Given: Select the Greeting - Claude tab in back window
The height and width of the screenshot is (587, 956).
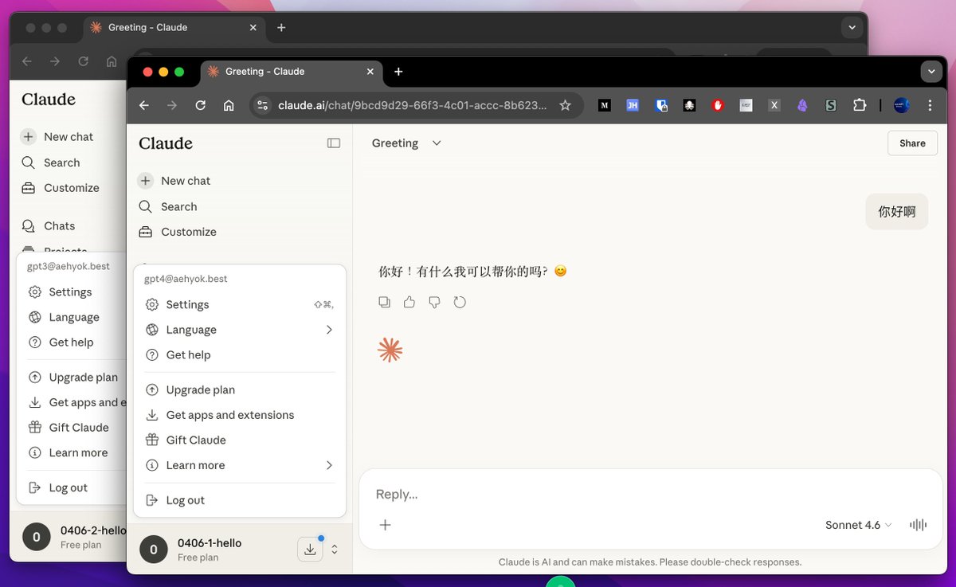Looking at the screenshot, I should tap(174, 27).
